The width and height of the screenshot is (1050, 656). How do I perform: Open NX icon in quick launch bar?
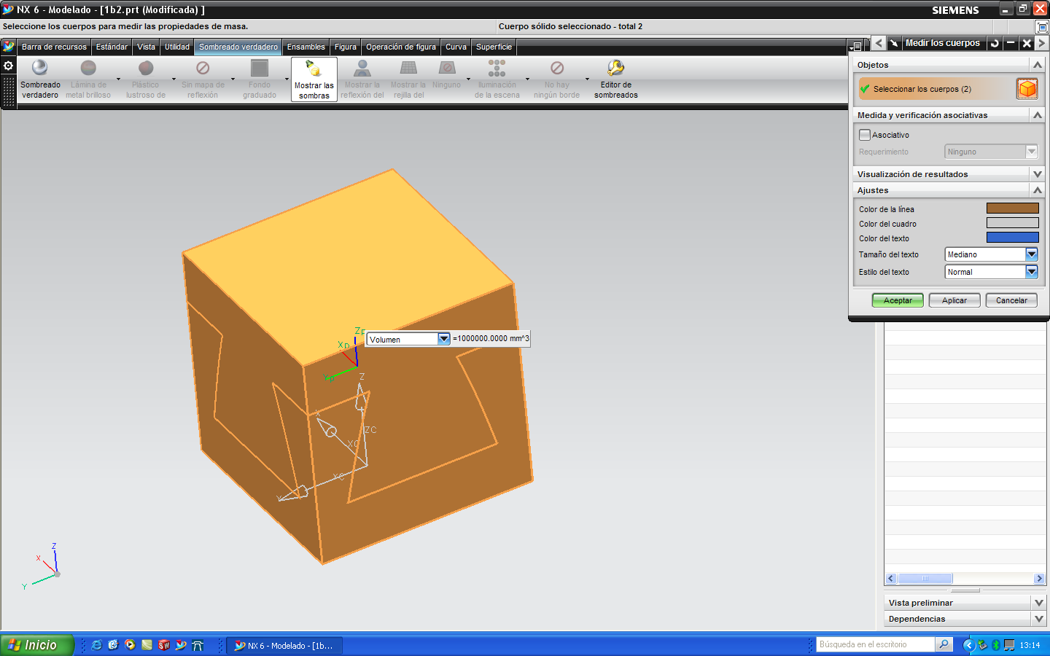click(x=181, y=645)
